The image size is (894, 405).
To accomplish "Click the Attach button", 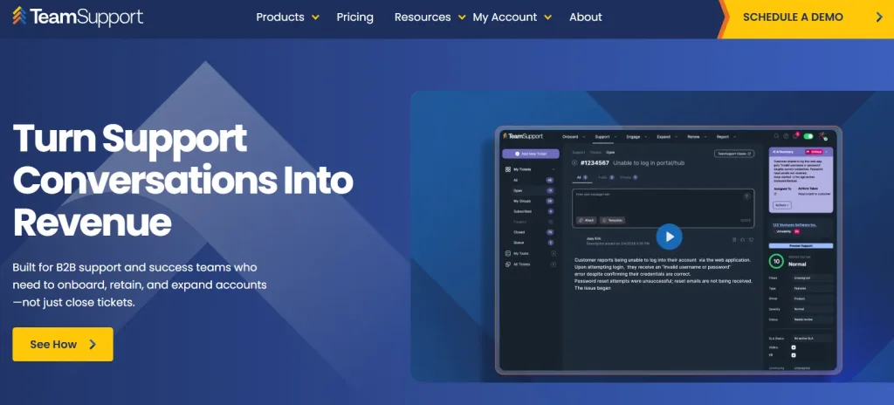I will pos(586,220).
